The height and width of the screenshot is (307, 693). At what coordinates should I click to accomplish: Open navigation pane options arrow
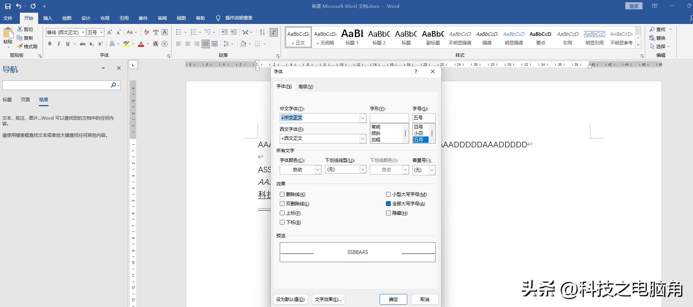103,68
